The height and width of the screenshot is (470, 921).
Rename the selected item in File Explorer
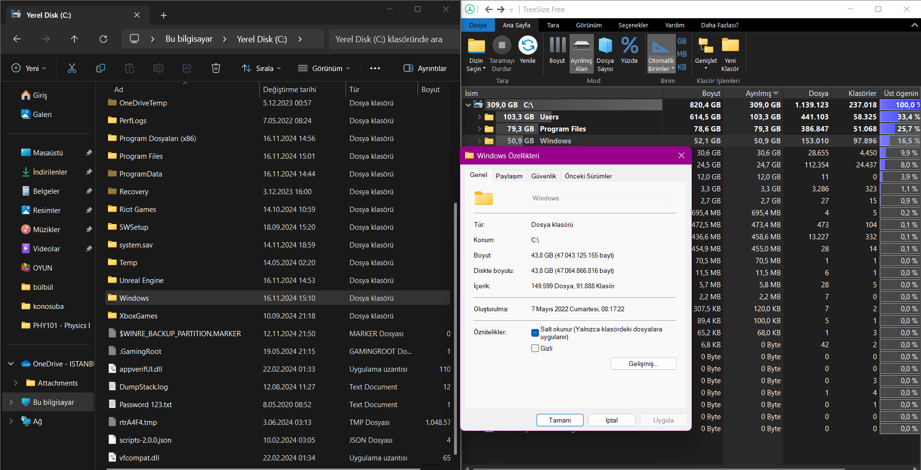pos(158,68)
